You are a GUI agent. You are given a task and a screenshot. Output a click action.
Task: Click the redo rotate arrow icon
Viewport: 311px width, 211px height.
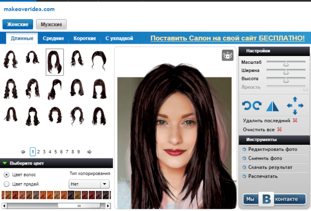point(257,106)
